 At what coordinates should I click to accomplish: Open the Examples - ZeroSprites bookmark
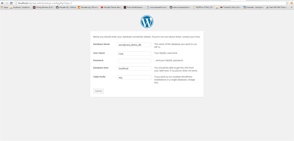[254, 7]
